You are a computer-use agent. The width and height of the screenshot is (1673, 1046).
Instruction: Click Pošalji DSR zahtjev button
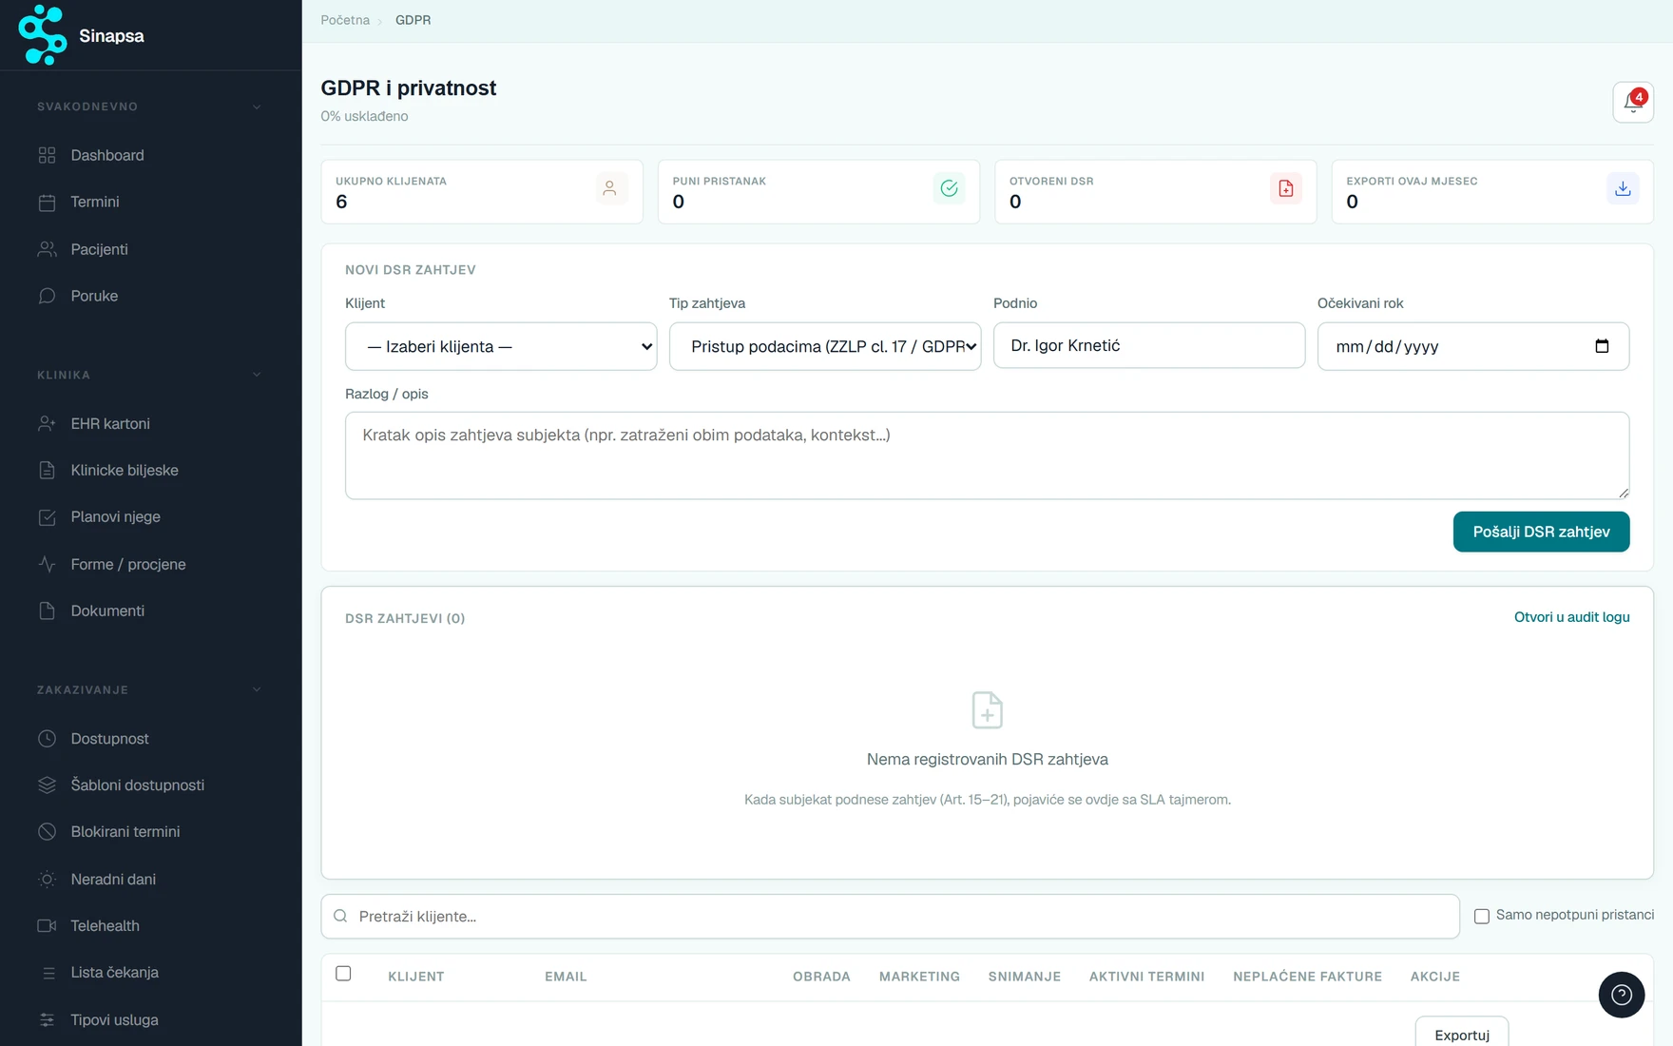1541,532
